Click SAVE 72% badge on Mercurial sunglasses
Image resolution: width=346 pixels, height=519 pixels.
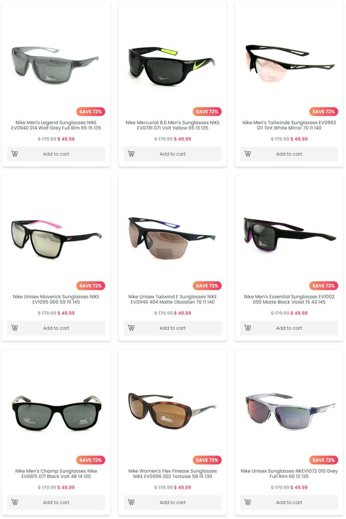coord(207,111)
